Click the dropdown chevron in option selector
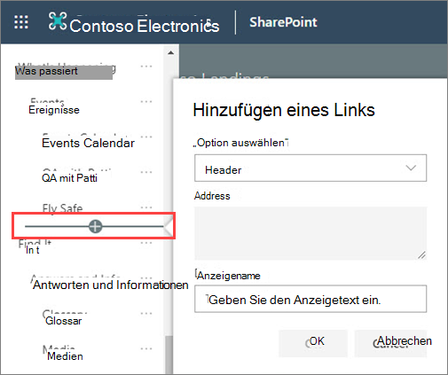The width and height of the screenshot is (448, 375). click(x=411, y=168)
